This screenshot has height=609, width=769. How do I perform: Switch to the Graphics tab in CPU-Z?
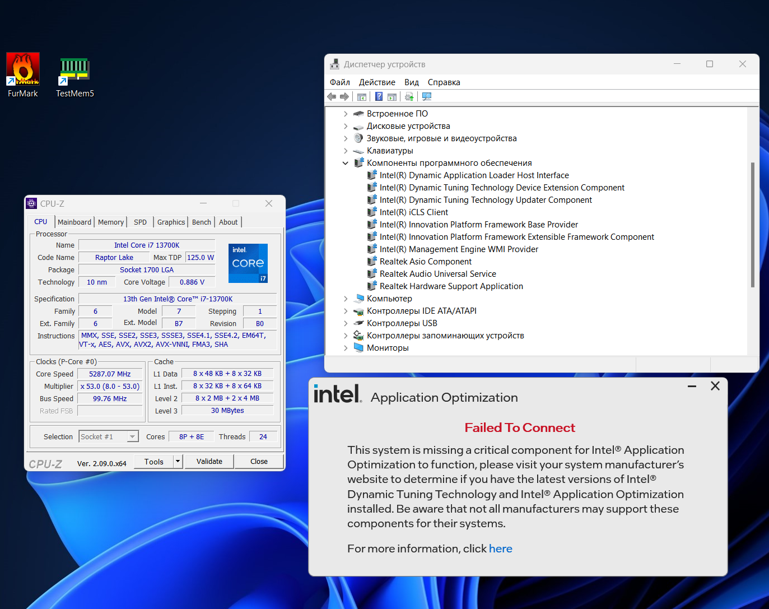tap(171, 222)
